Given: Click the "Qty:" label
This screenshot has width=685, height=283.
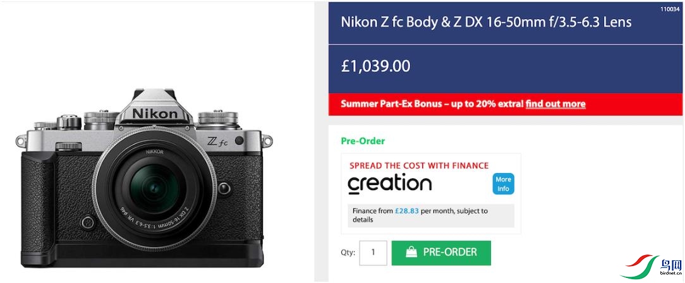Looking at the screenshot, I should tap(348, 253).
